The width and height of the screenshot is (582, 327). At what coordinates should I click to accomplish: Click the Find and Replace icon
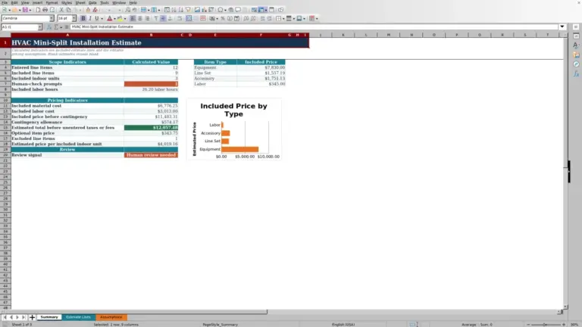point(127,10)
